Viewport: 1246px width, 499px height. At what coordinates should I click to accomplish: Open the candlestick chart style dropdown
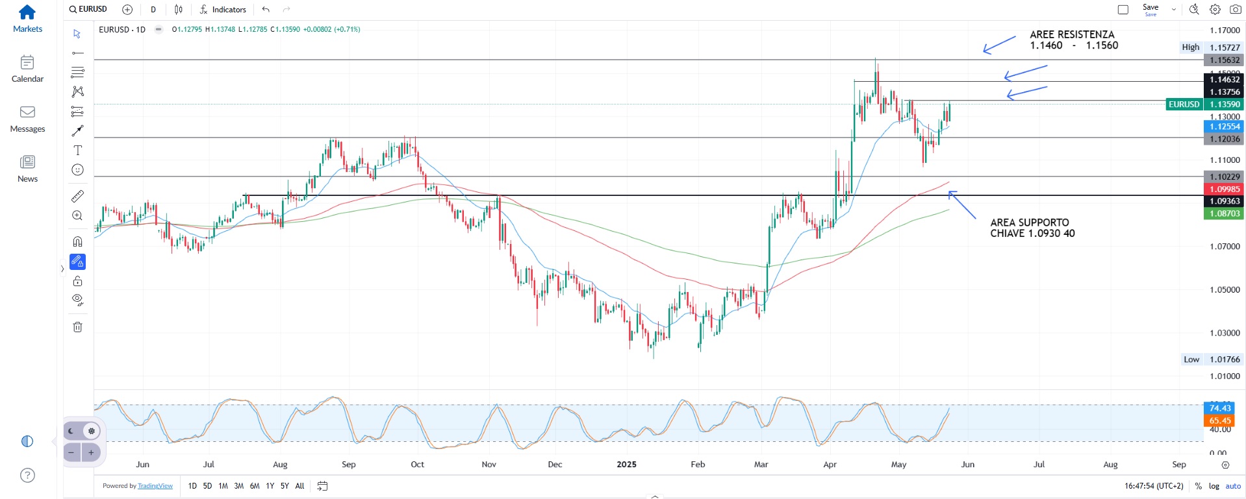coord(179,10)
